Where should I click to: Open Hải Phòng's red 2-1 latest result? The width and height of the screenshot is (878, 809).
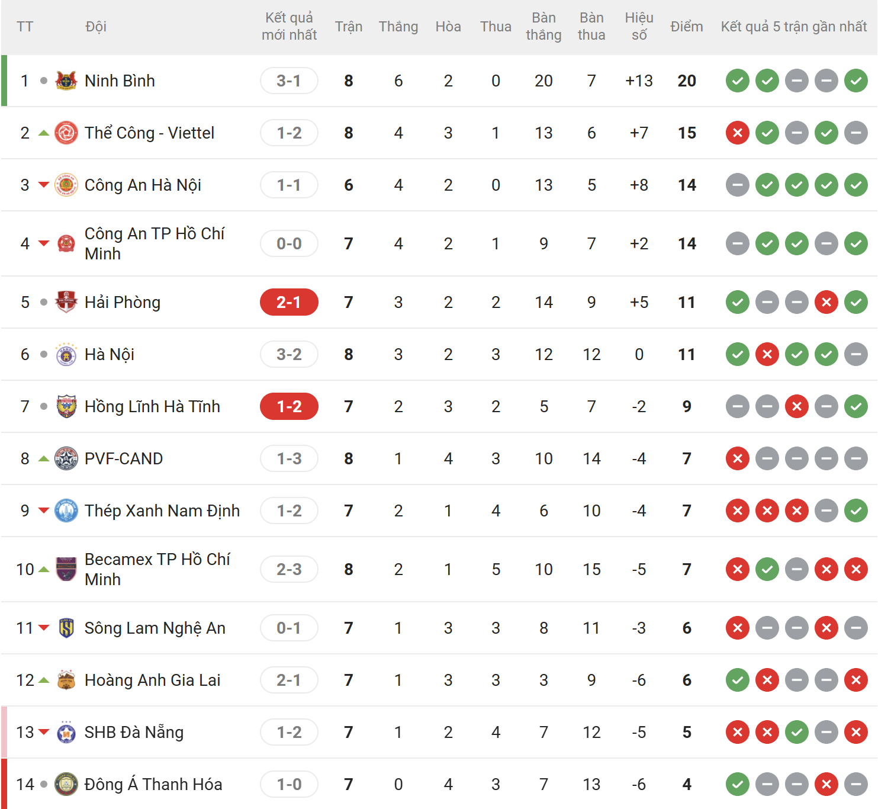click(x=289, y=302)
